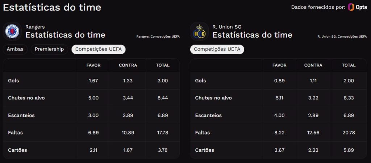Viewport: 371px width, 163px height.
Task: Click the Opta logo icon
Action: click(358, 7)
